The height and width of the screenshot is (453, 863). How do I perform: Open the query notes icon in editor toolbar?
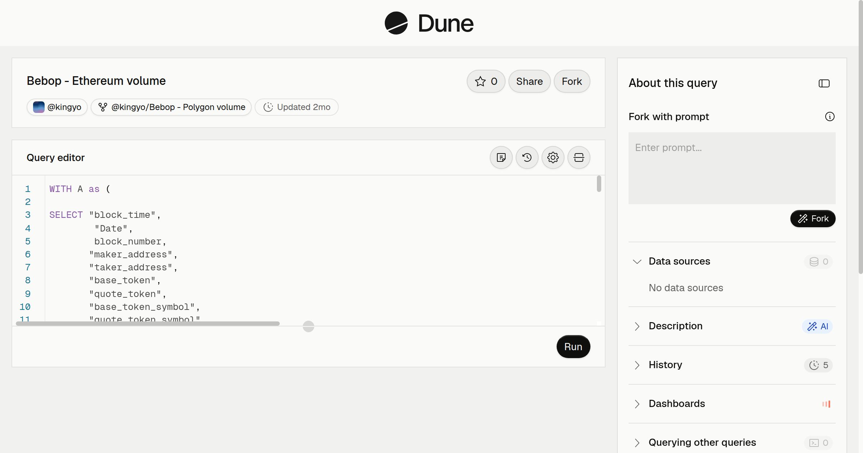click(x=501, y=157)
